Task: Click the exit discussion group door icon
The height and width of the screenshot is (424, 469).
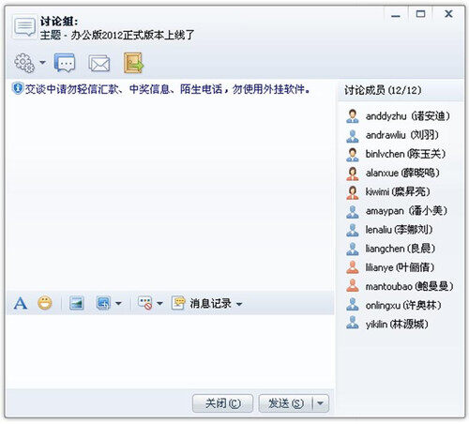Action: click(133, 63)
